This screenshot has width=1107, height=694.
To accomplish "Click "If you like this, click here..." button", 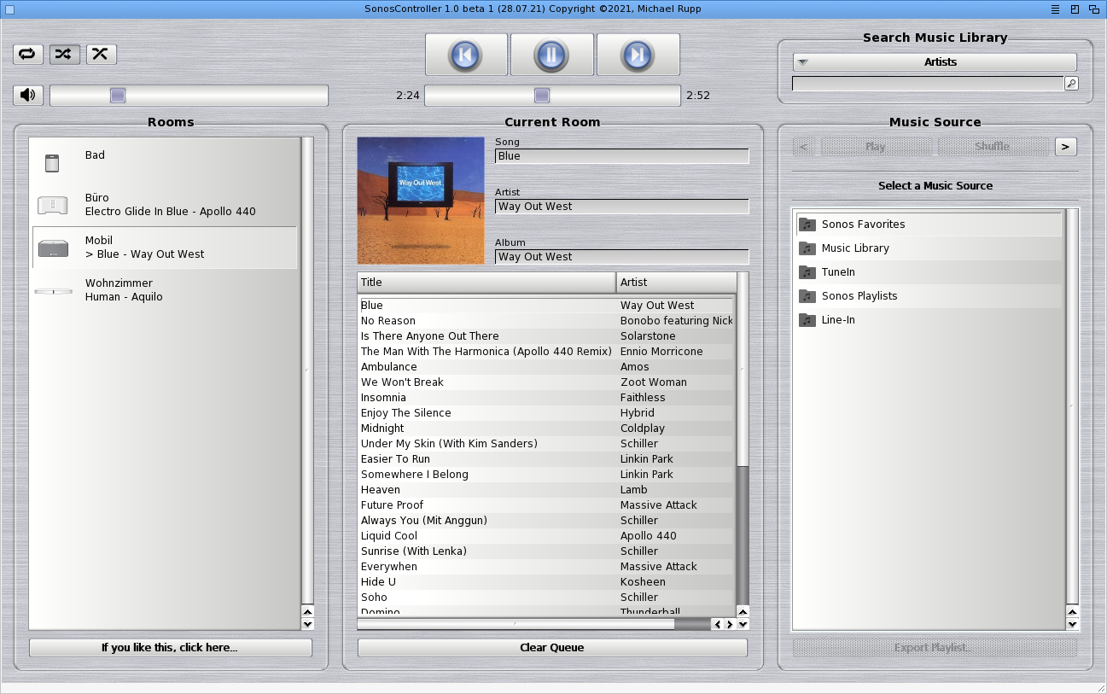I will pyautogui.click(x=170, y=648).
